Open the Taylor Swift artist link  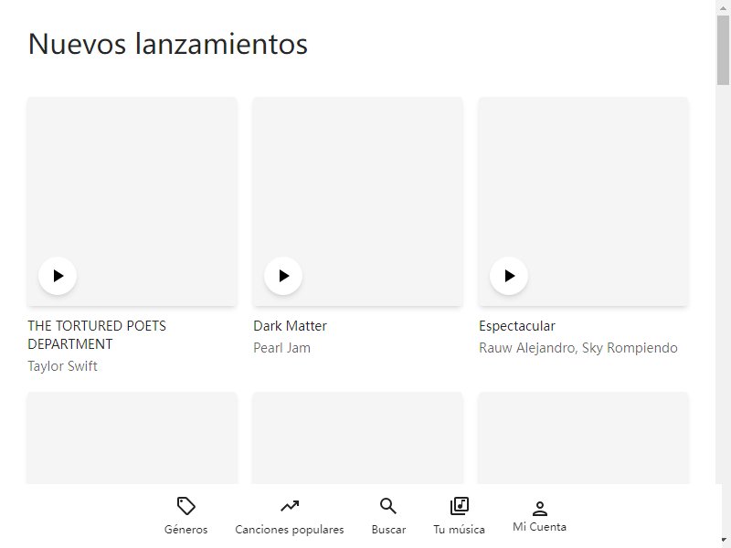click(62, 366)
